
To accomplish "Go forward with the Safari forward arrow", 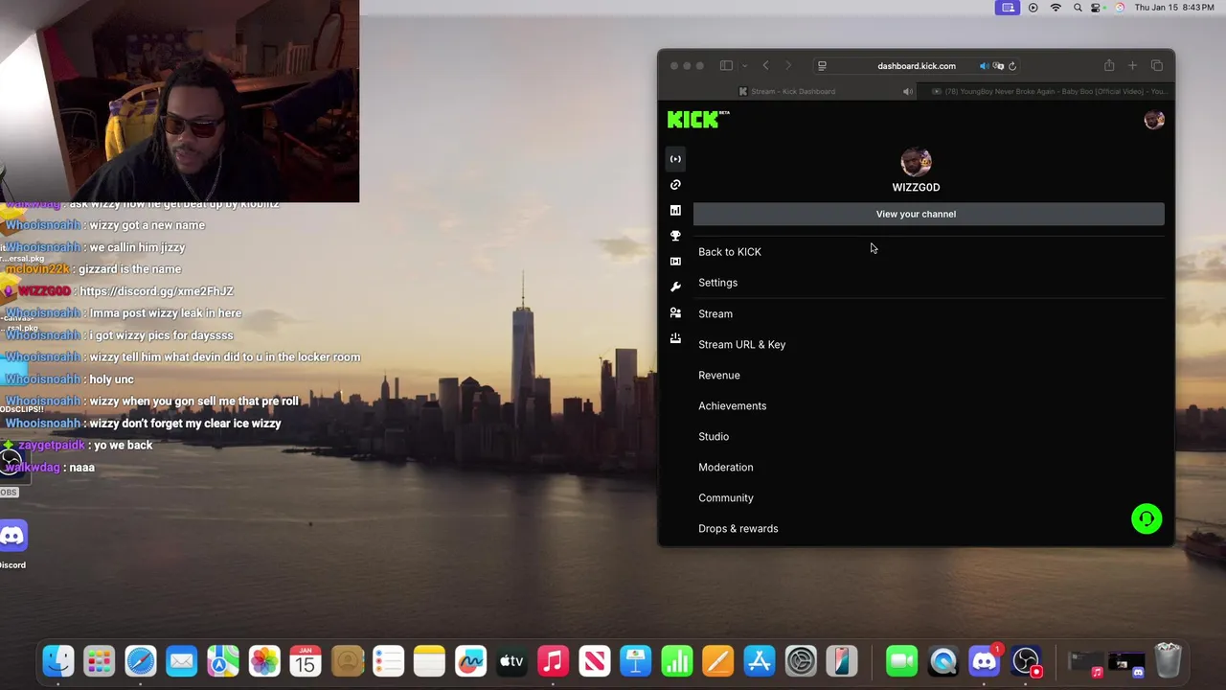I will click(788, 66).
